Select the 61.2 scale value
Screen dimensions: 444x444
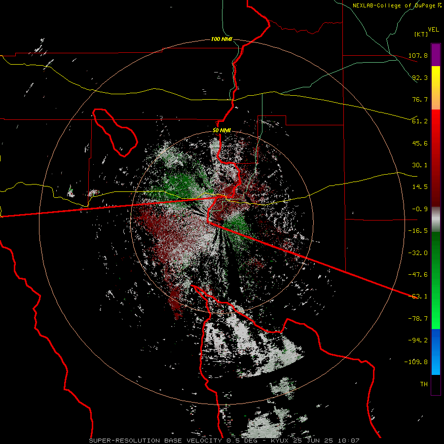pos(420,121)
